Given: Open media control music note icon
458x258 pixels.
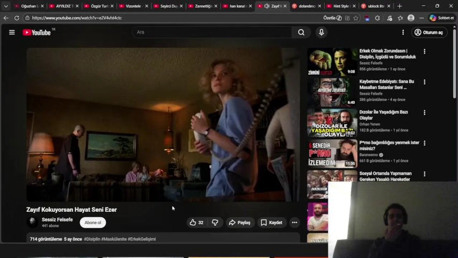Looking at the screenshot, I should 390,18.
